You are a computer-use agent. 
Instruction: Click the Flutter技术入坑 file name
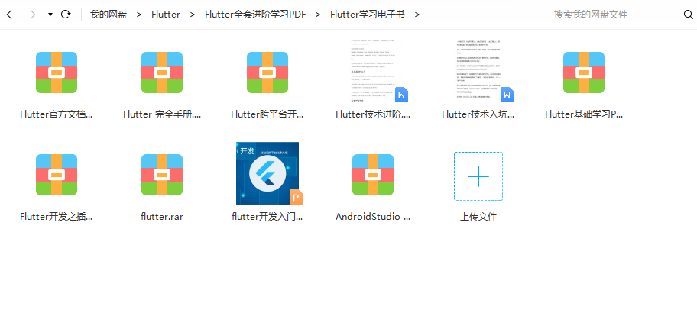click(x=478, y=114)
